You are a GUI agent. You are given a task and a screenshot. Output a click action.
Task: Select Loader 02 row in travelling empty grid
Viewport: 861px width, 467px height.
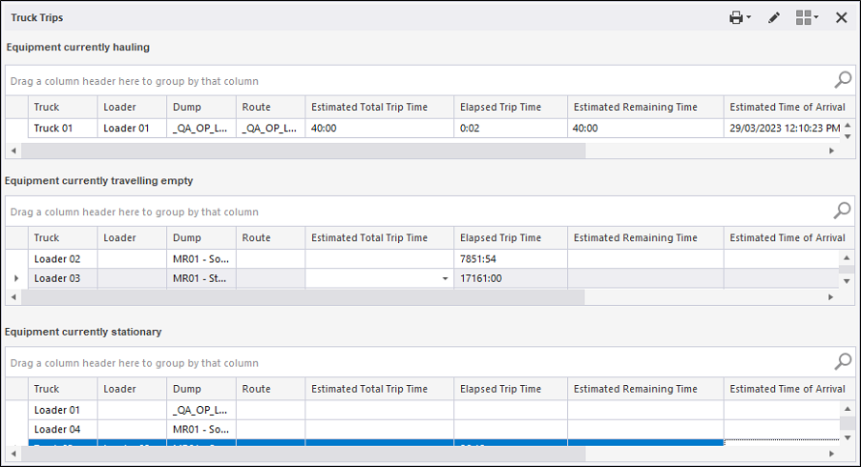[x=432, y=258]
